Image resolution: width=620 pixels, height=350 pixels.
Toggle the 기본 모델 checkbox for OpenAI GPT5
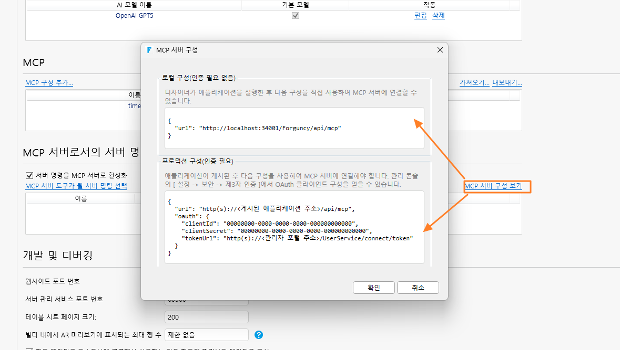click(296, 15)
